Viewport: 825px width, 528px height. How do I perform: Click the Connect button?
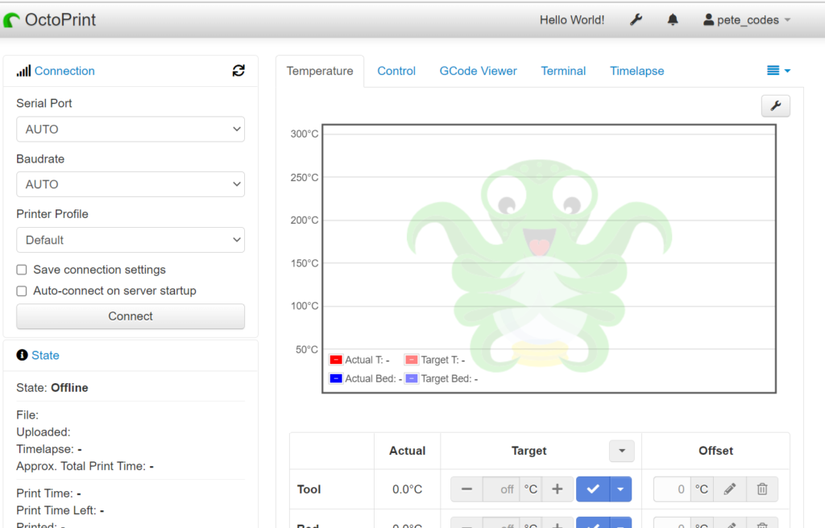pos(131,316)
